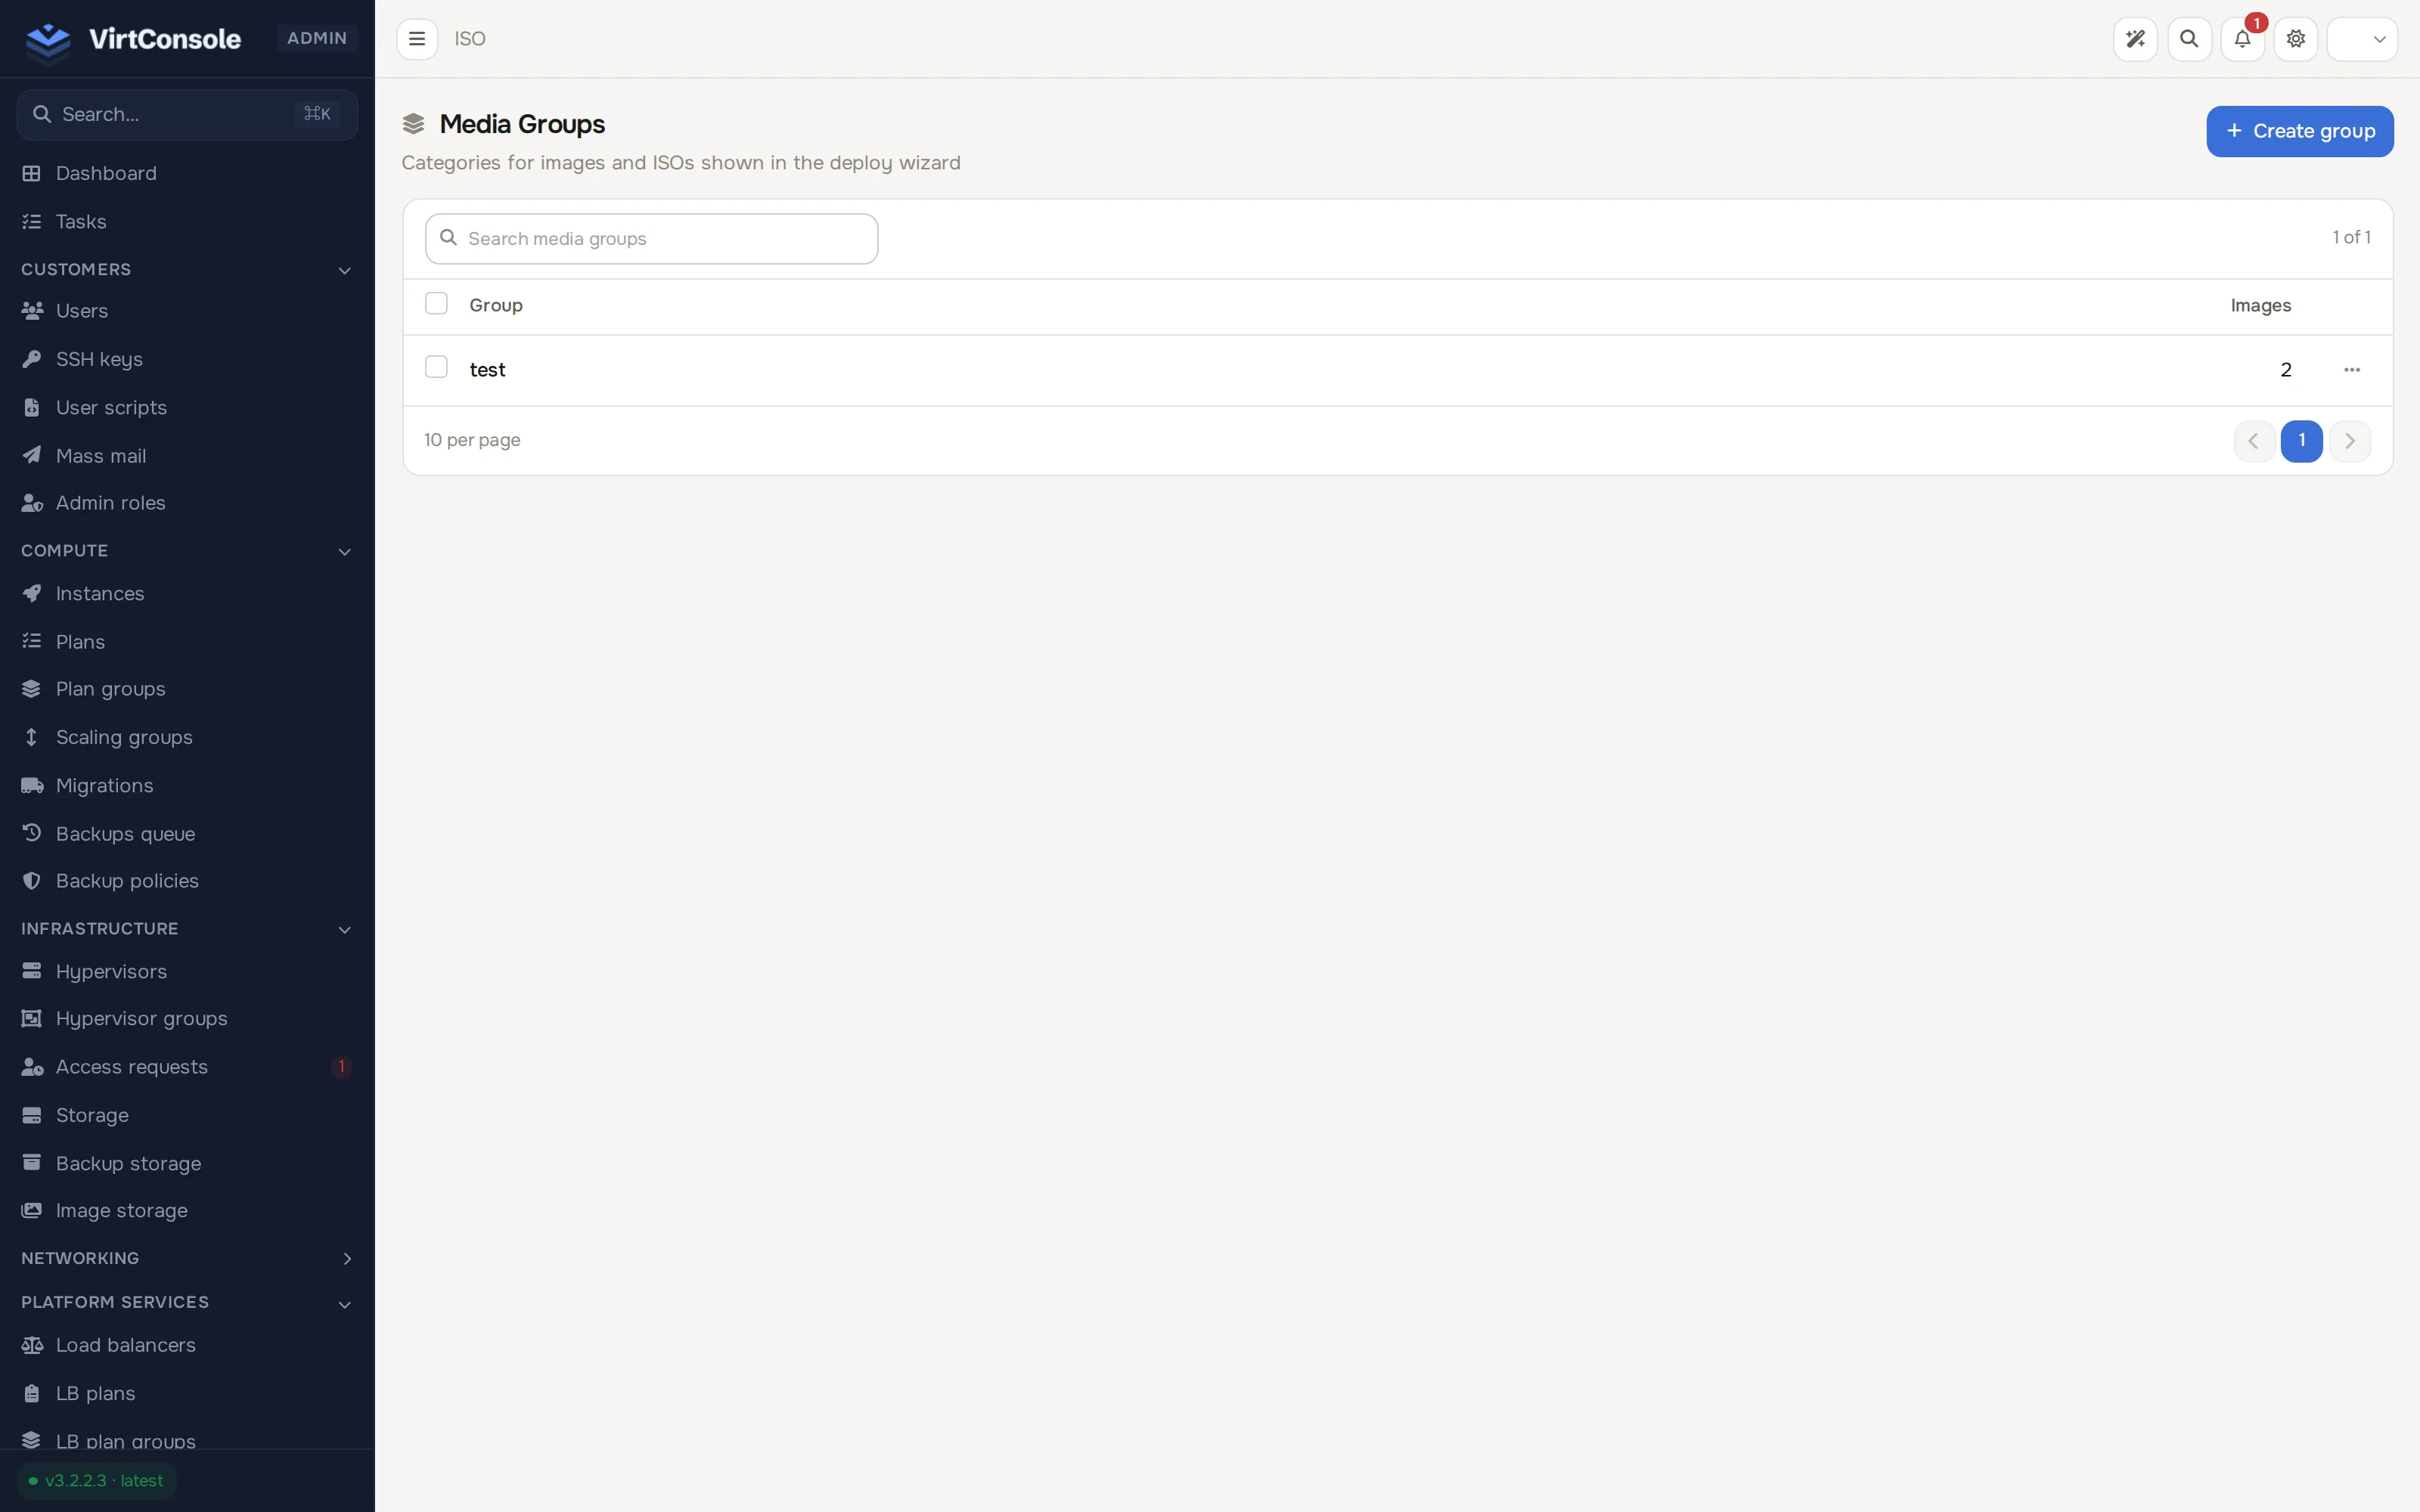This screenshot has height=1512, width=2420.
Task: Open Backups queue
Action: click(187, 833)
